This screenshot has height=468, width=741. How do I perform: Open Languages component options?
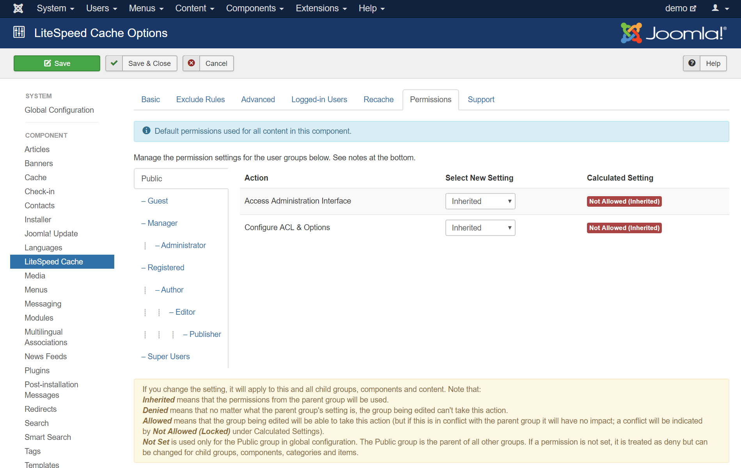[x=43, y=248]
